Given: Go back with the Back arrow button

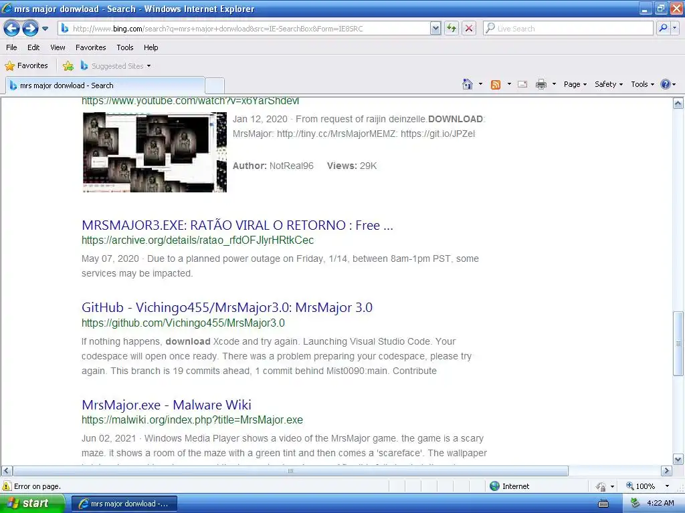Looking at the screenshot, I should [x=12, y=29].
